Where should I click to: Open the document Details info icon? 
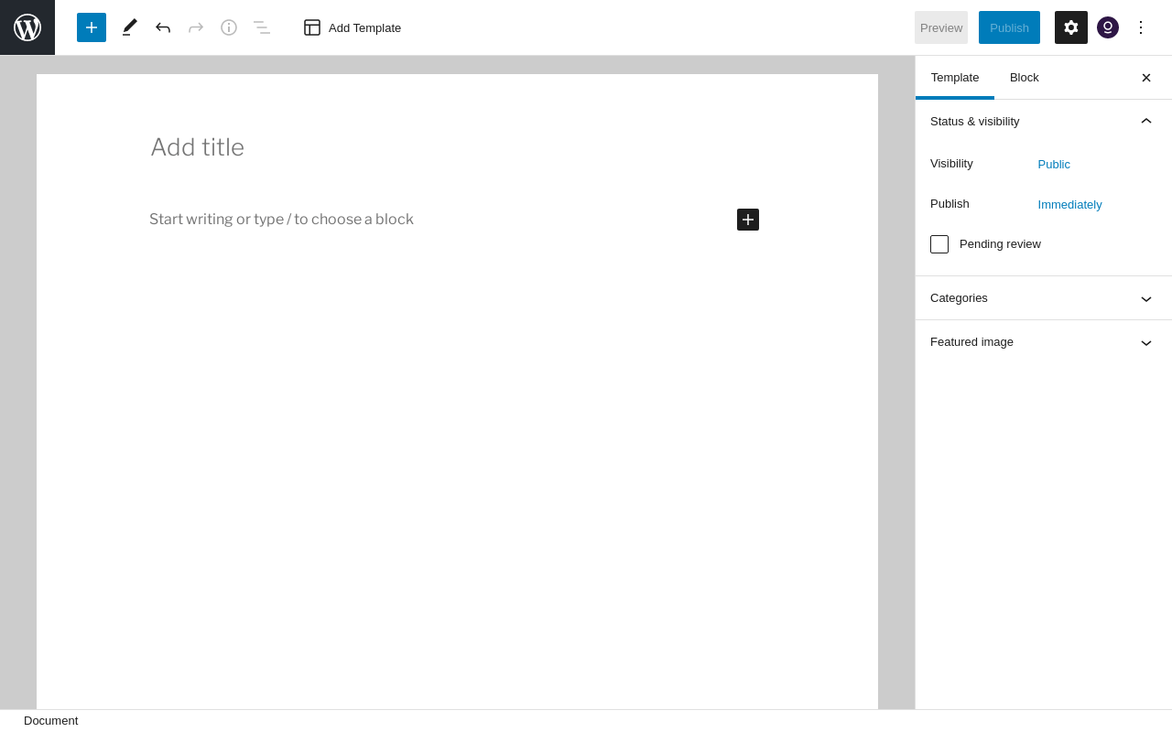229,27
